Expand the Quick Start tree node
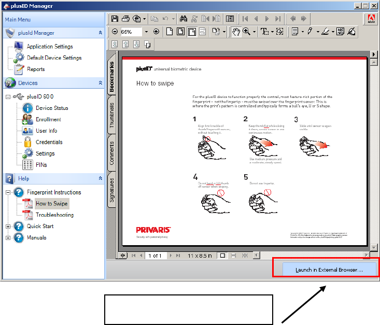 point(8,227)
